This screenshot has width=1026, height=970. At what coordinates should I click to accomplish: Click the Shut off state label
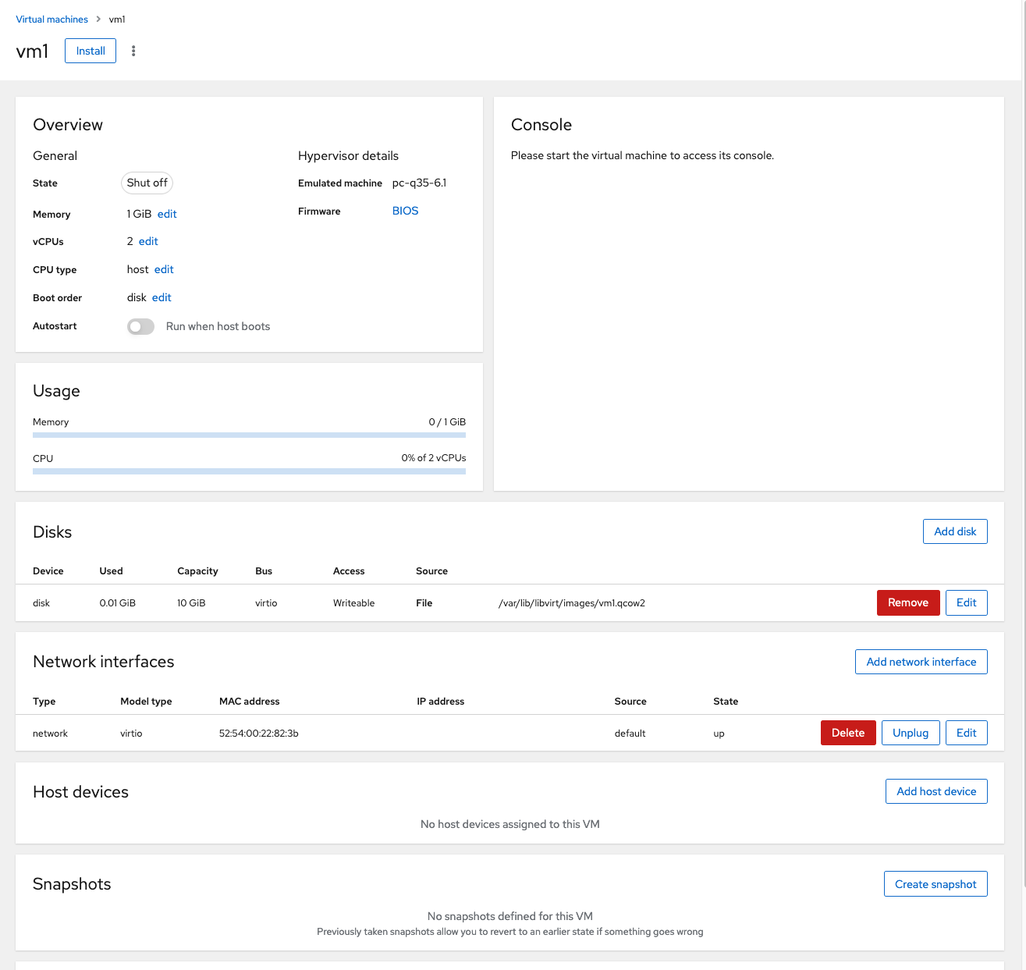point(147,183)
